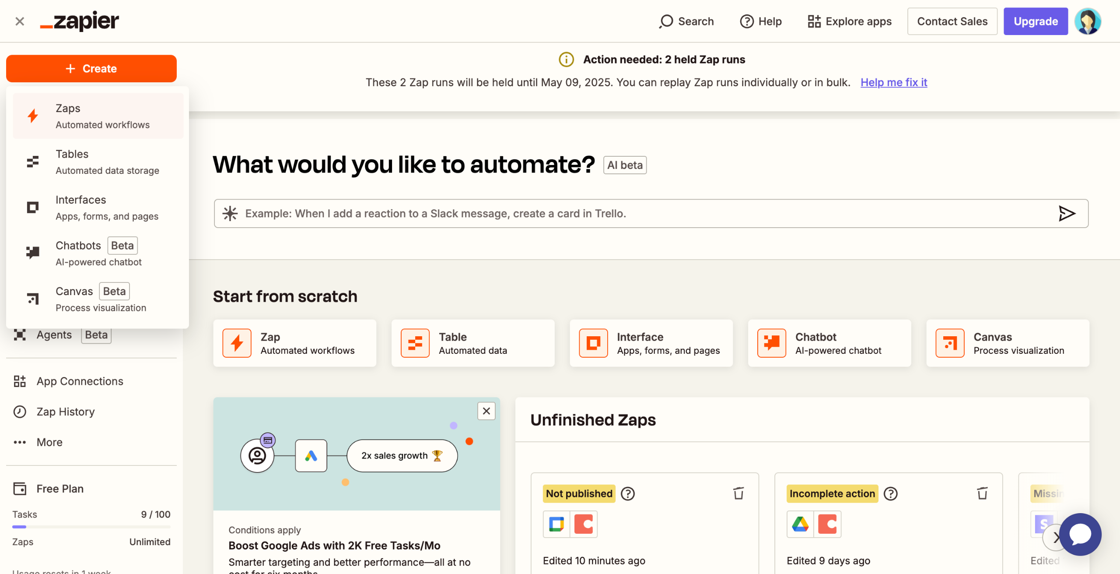The height and width of the screenshot is (574, 1120).
Task: Click the send arrow in prompt box
Action: [1067, 214]
